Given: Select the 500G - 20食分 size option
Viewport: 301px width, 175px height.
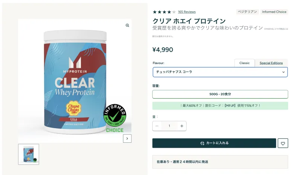Looking at the screenshot, I should pos(220,94).
